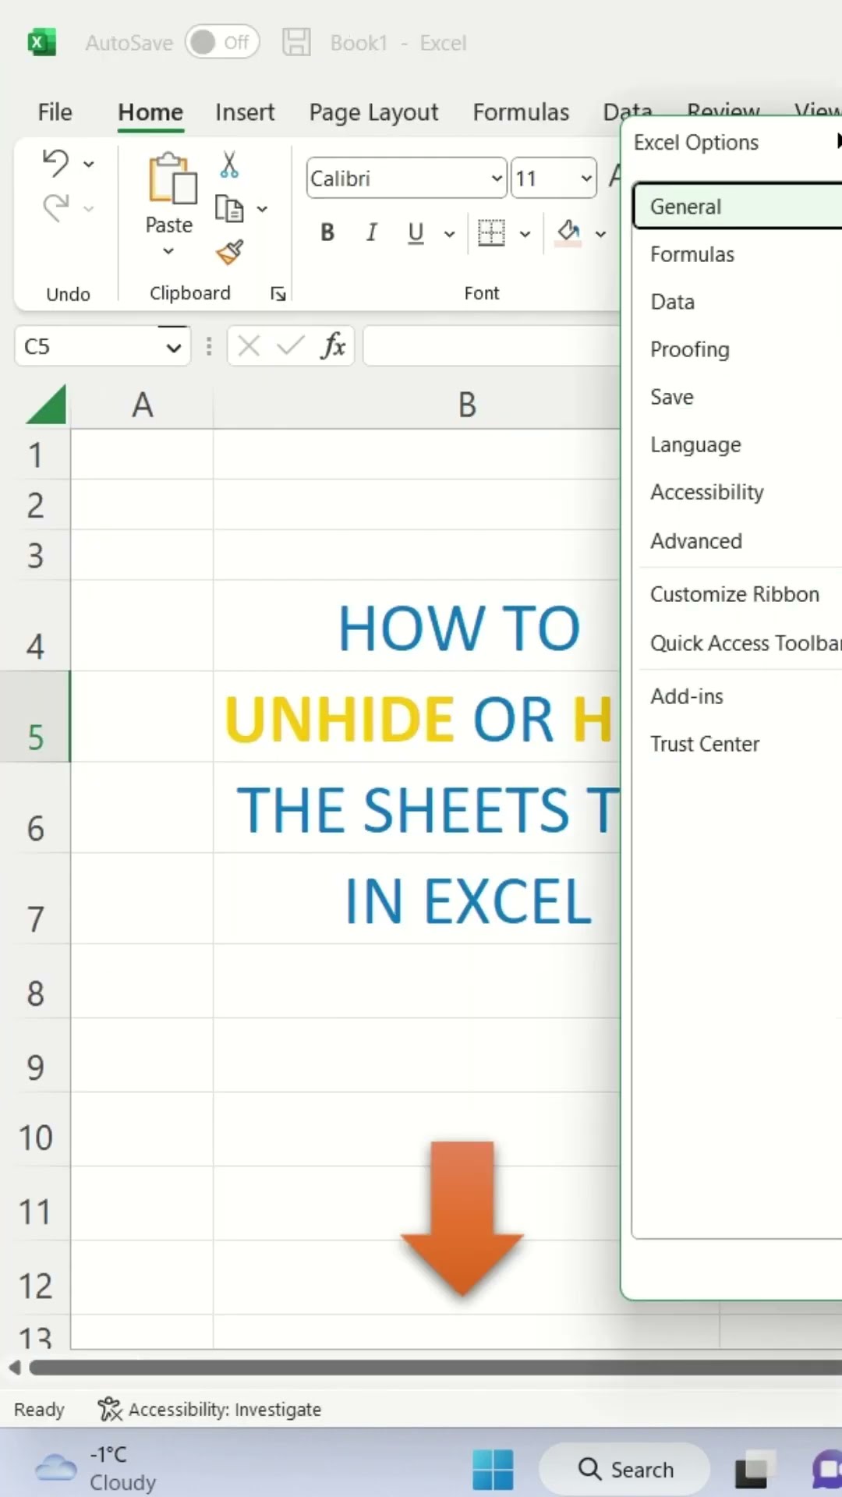Image resolution: width=842 pixels, height=1497 pixels.
Task: Click the Insert Function fx icon
Action: point(333,345)
